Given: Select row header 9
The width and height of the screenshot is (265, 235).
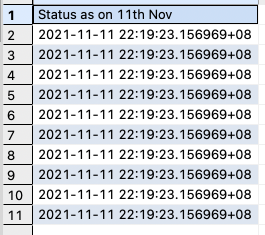Looking at the screenshot, I should 17,174.
